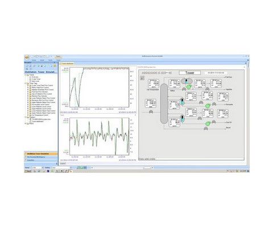Click the Legend button under the lower trend
The image size is (273, 225).
point(63,163)
